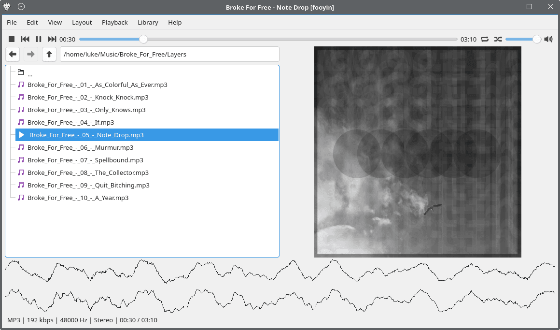Image resolution: width=560 pixels, height=330 pixels.
Task: Click the music note icon beside Spellbound.mp3
Action: (x=21, y=160)
